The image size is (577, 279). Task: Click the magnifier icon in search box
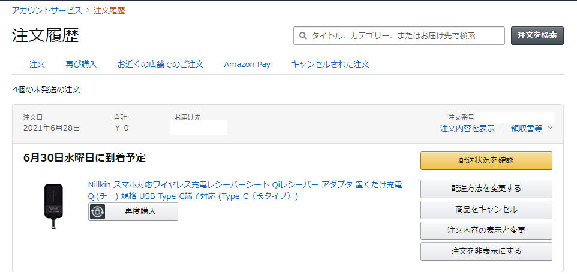(x=303, y=35)
